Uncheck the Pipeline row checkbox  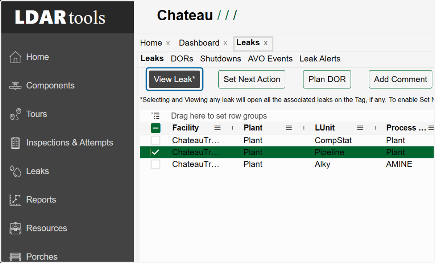point(156,152)
